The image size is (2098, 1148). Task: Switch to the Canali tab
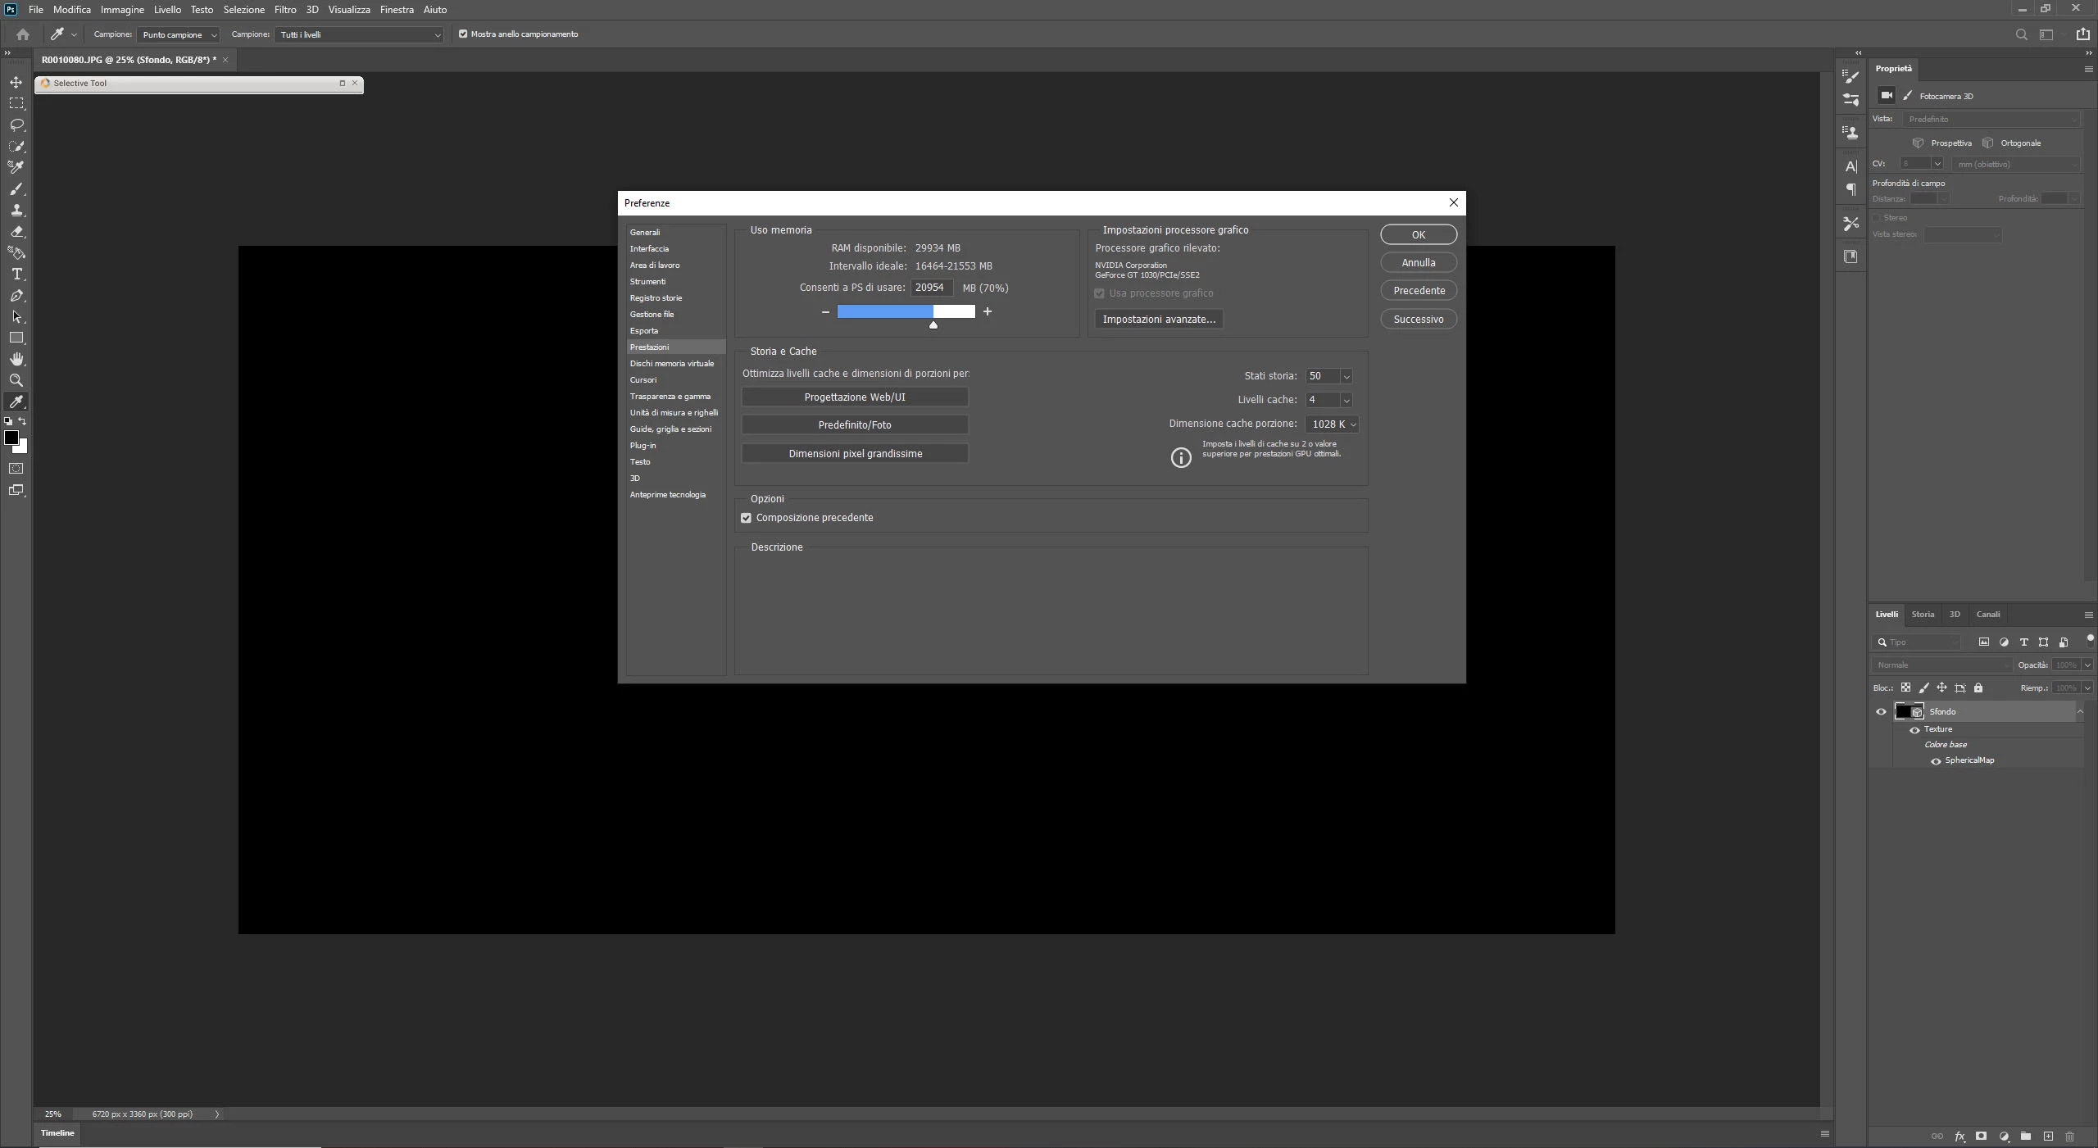(1987, 614)
